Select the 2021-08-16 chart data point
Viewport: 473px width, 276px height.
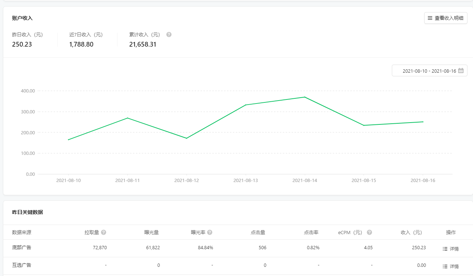[423, 122]
